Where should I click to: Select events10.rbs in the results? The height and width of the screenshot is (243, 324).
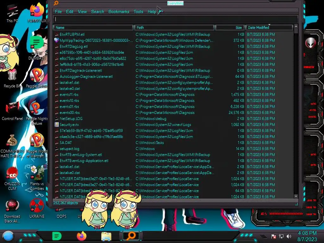[69, 101]
